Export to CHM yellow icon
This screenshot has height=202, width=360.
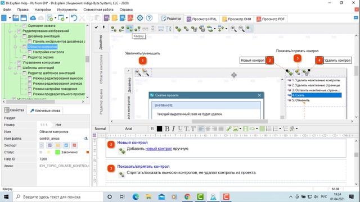[115, 18]
